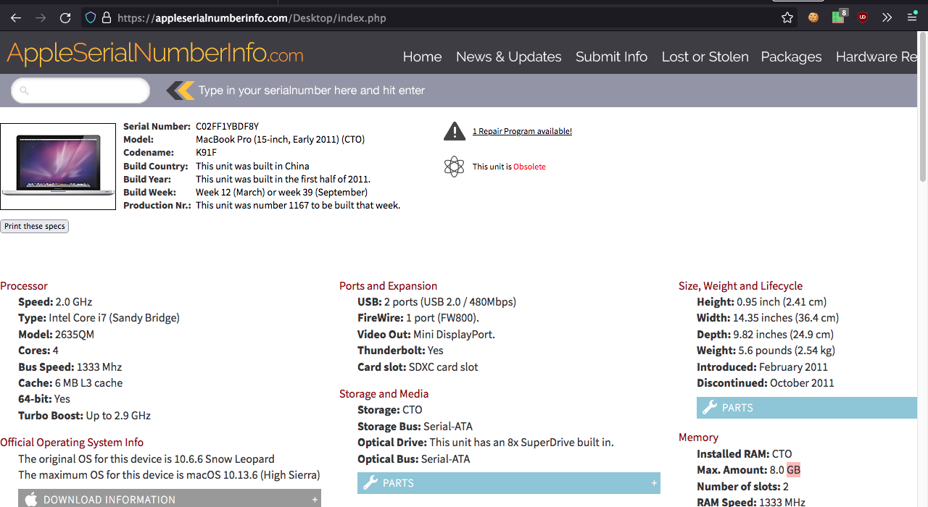Show more extensions via double chevron
The image size is (928, 507).
tap(887, 17)
